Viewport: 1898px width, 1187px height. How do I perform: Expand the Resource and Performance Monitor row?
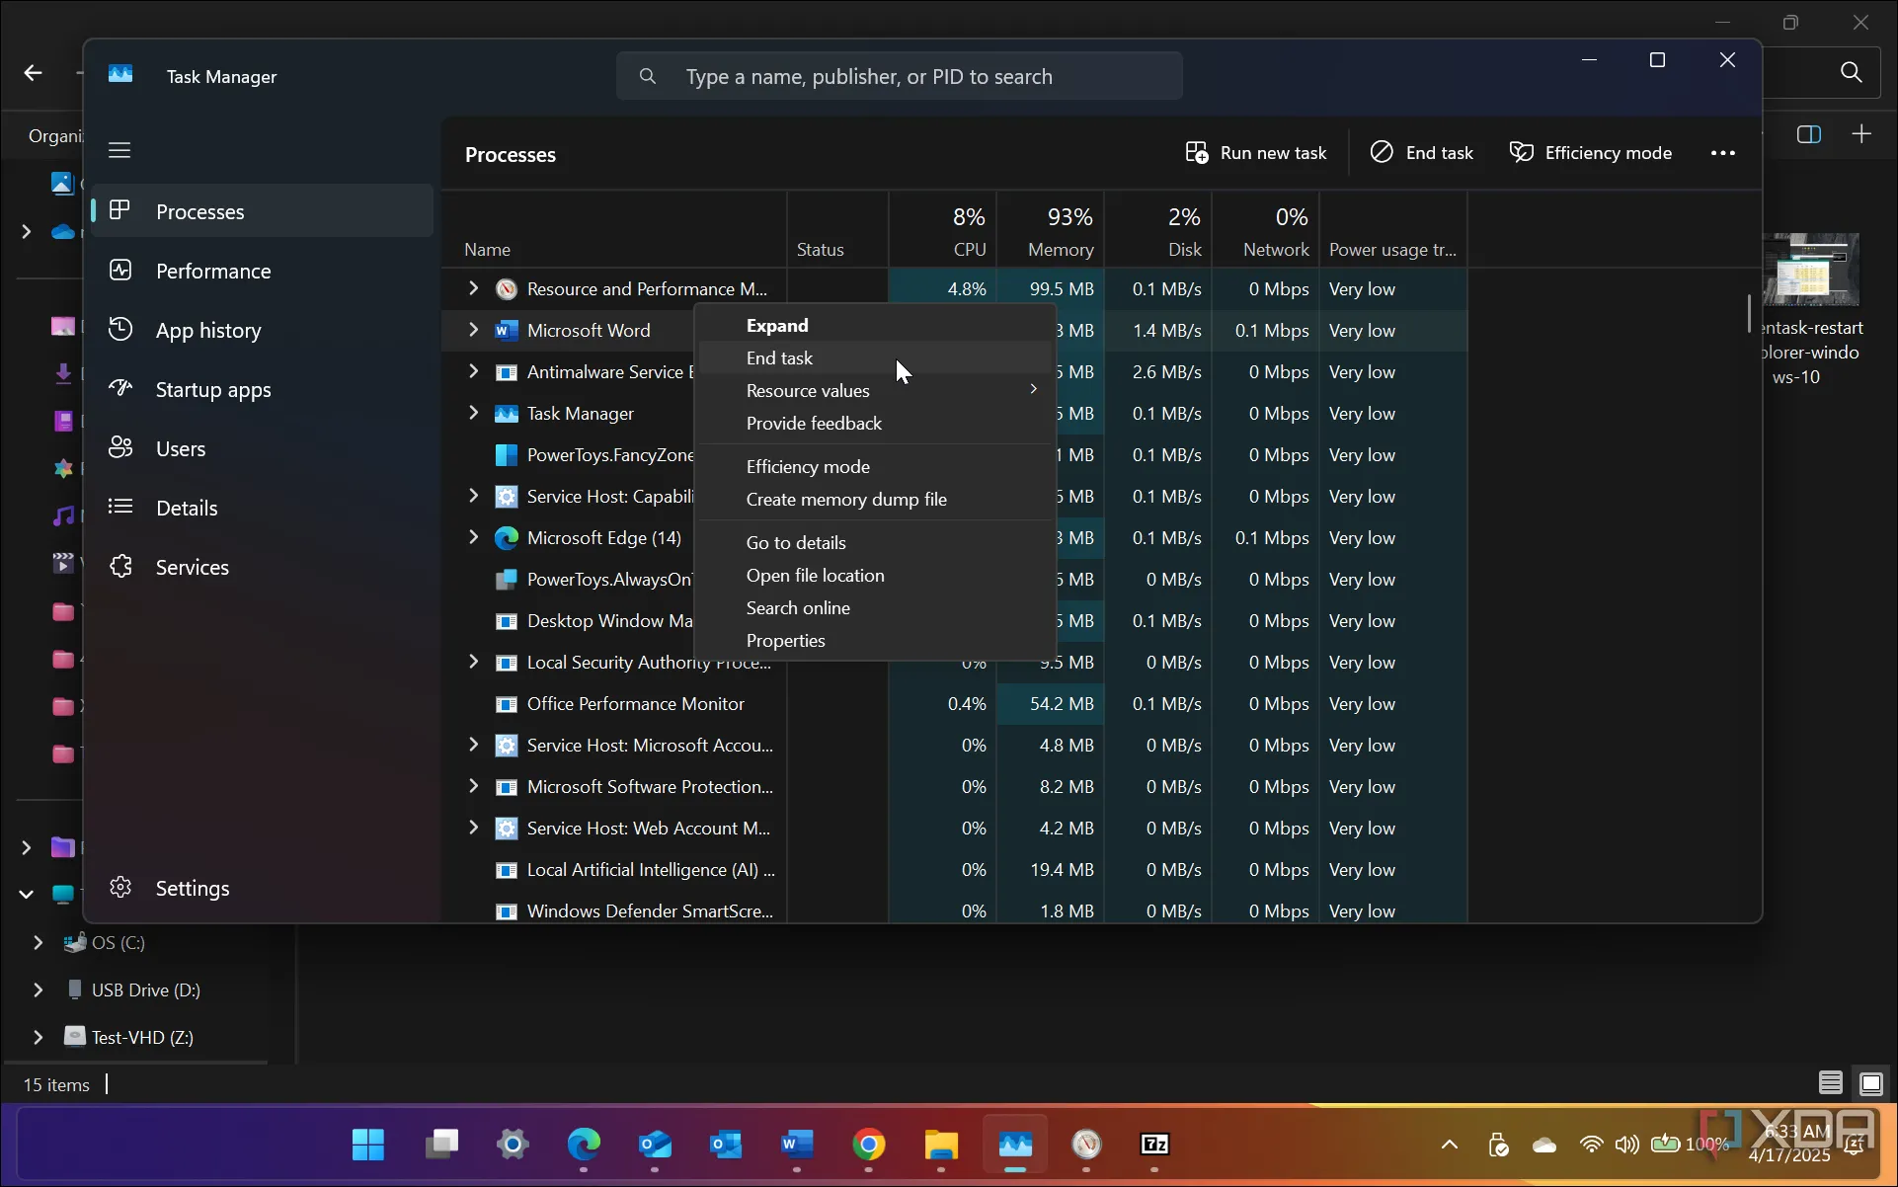click(473, 288)
